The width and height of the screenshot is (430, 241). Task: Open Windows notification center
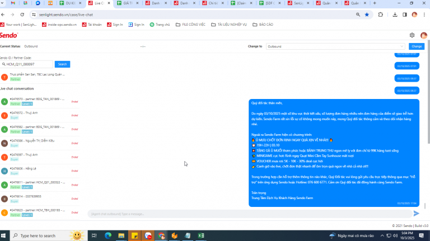422,235
